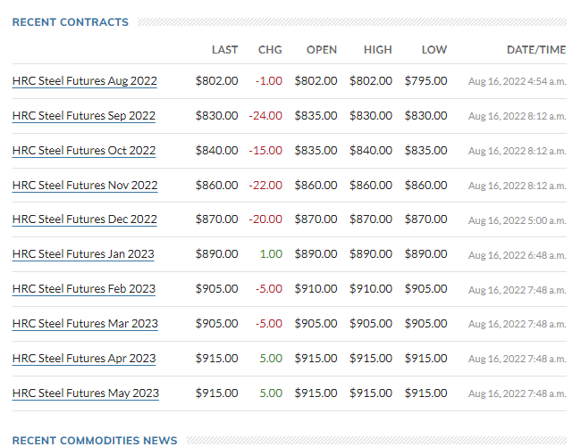This screenshot has height=447, width=581.
Task: Click the CHG column header
Action: [270, 50]
